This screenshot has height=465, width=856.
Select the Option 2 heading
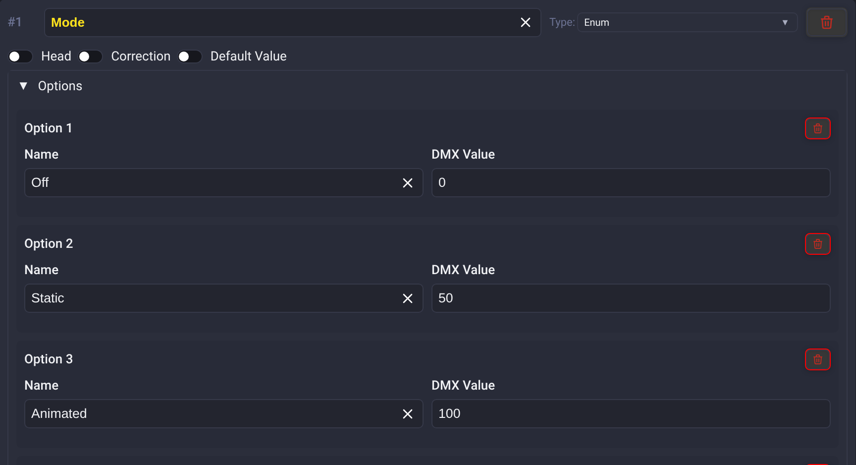49,243
